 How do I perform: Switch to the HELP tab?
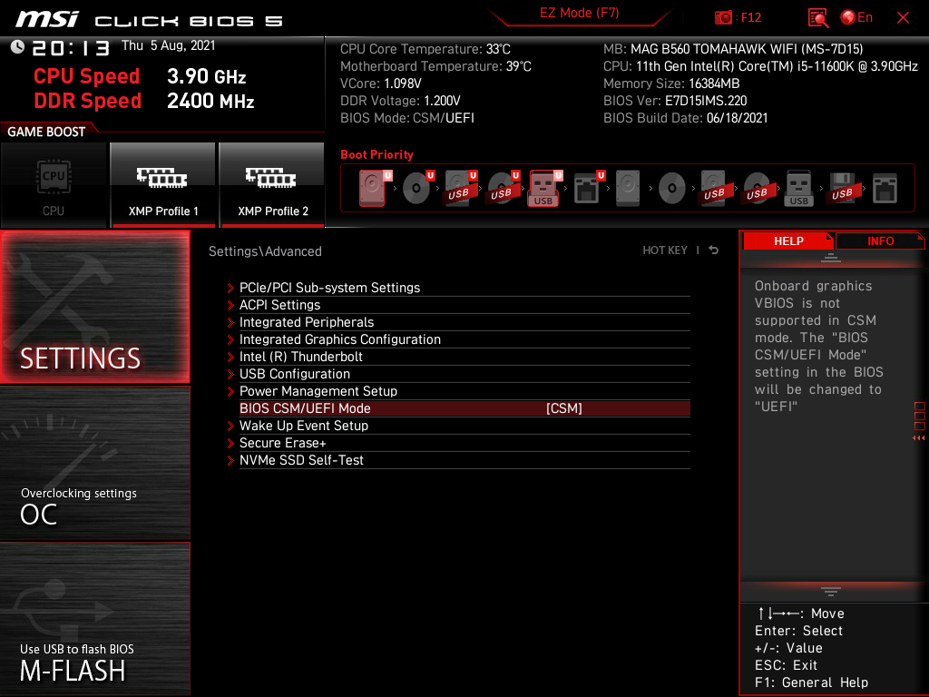pyautogui.click(x=788, y=241)
